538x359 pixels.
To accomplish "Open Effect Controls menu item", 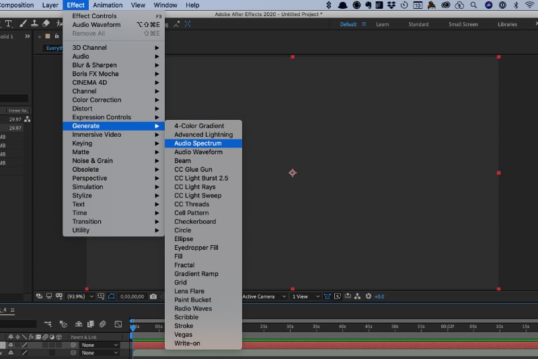I will pyautogui.click(x=114, y=15).
